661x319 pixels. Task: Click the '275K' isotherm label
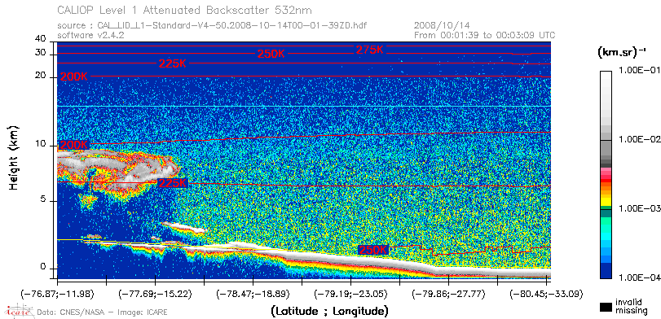point(370,50)
